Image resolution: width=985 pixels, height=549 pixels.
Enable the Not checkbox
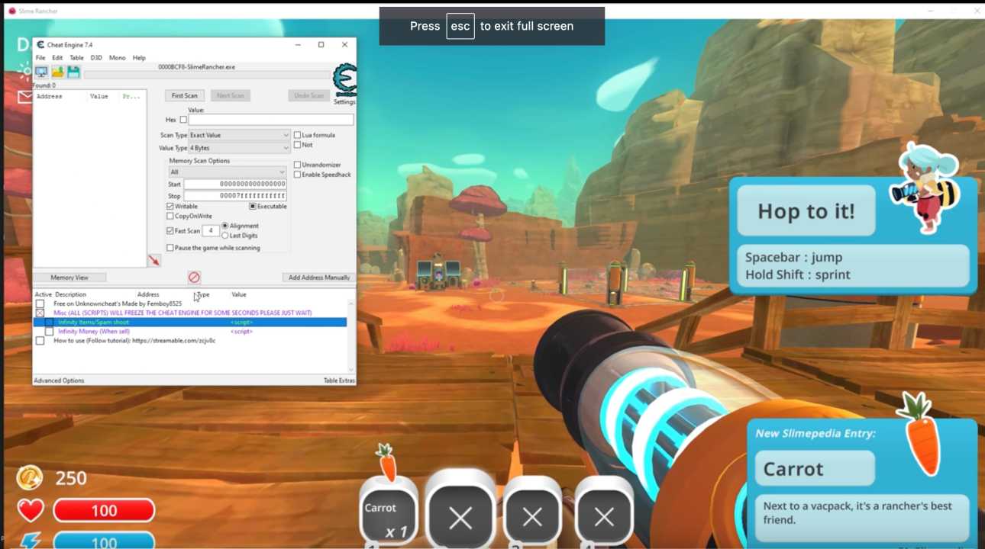298,144
